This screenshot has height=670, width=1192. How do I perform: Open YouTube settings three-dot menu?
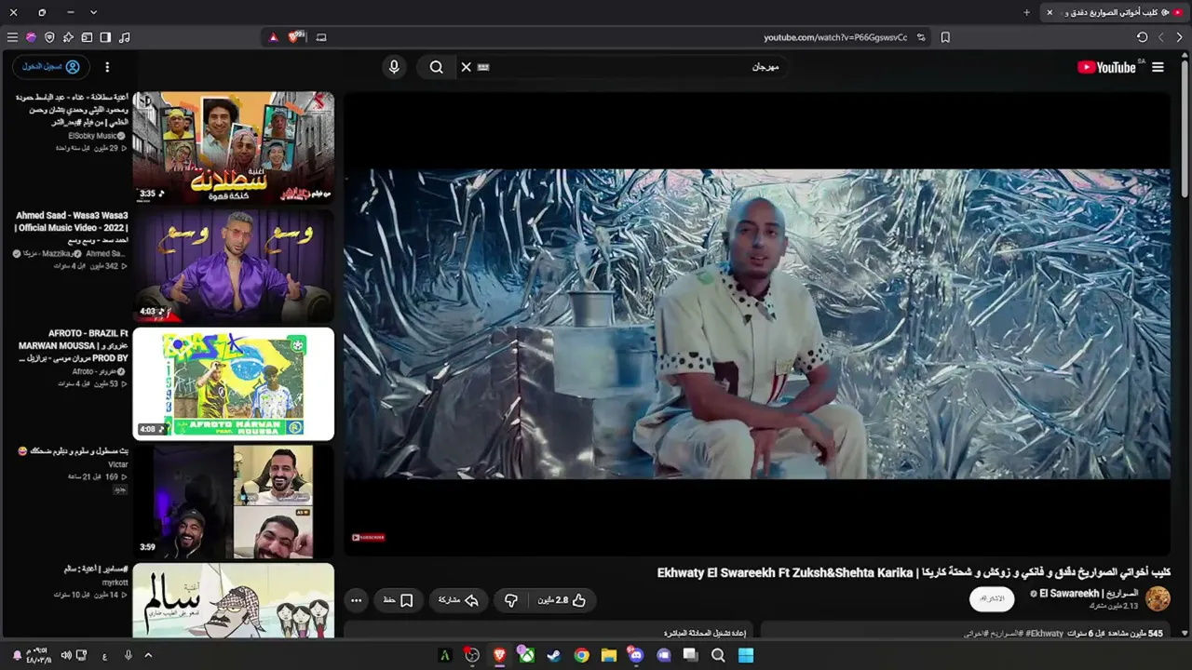(107, 67)
